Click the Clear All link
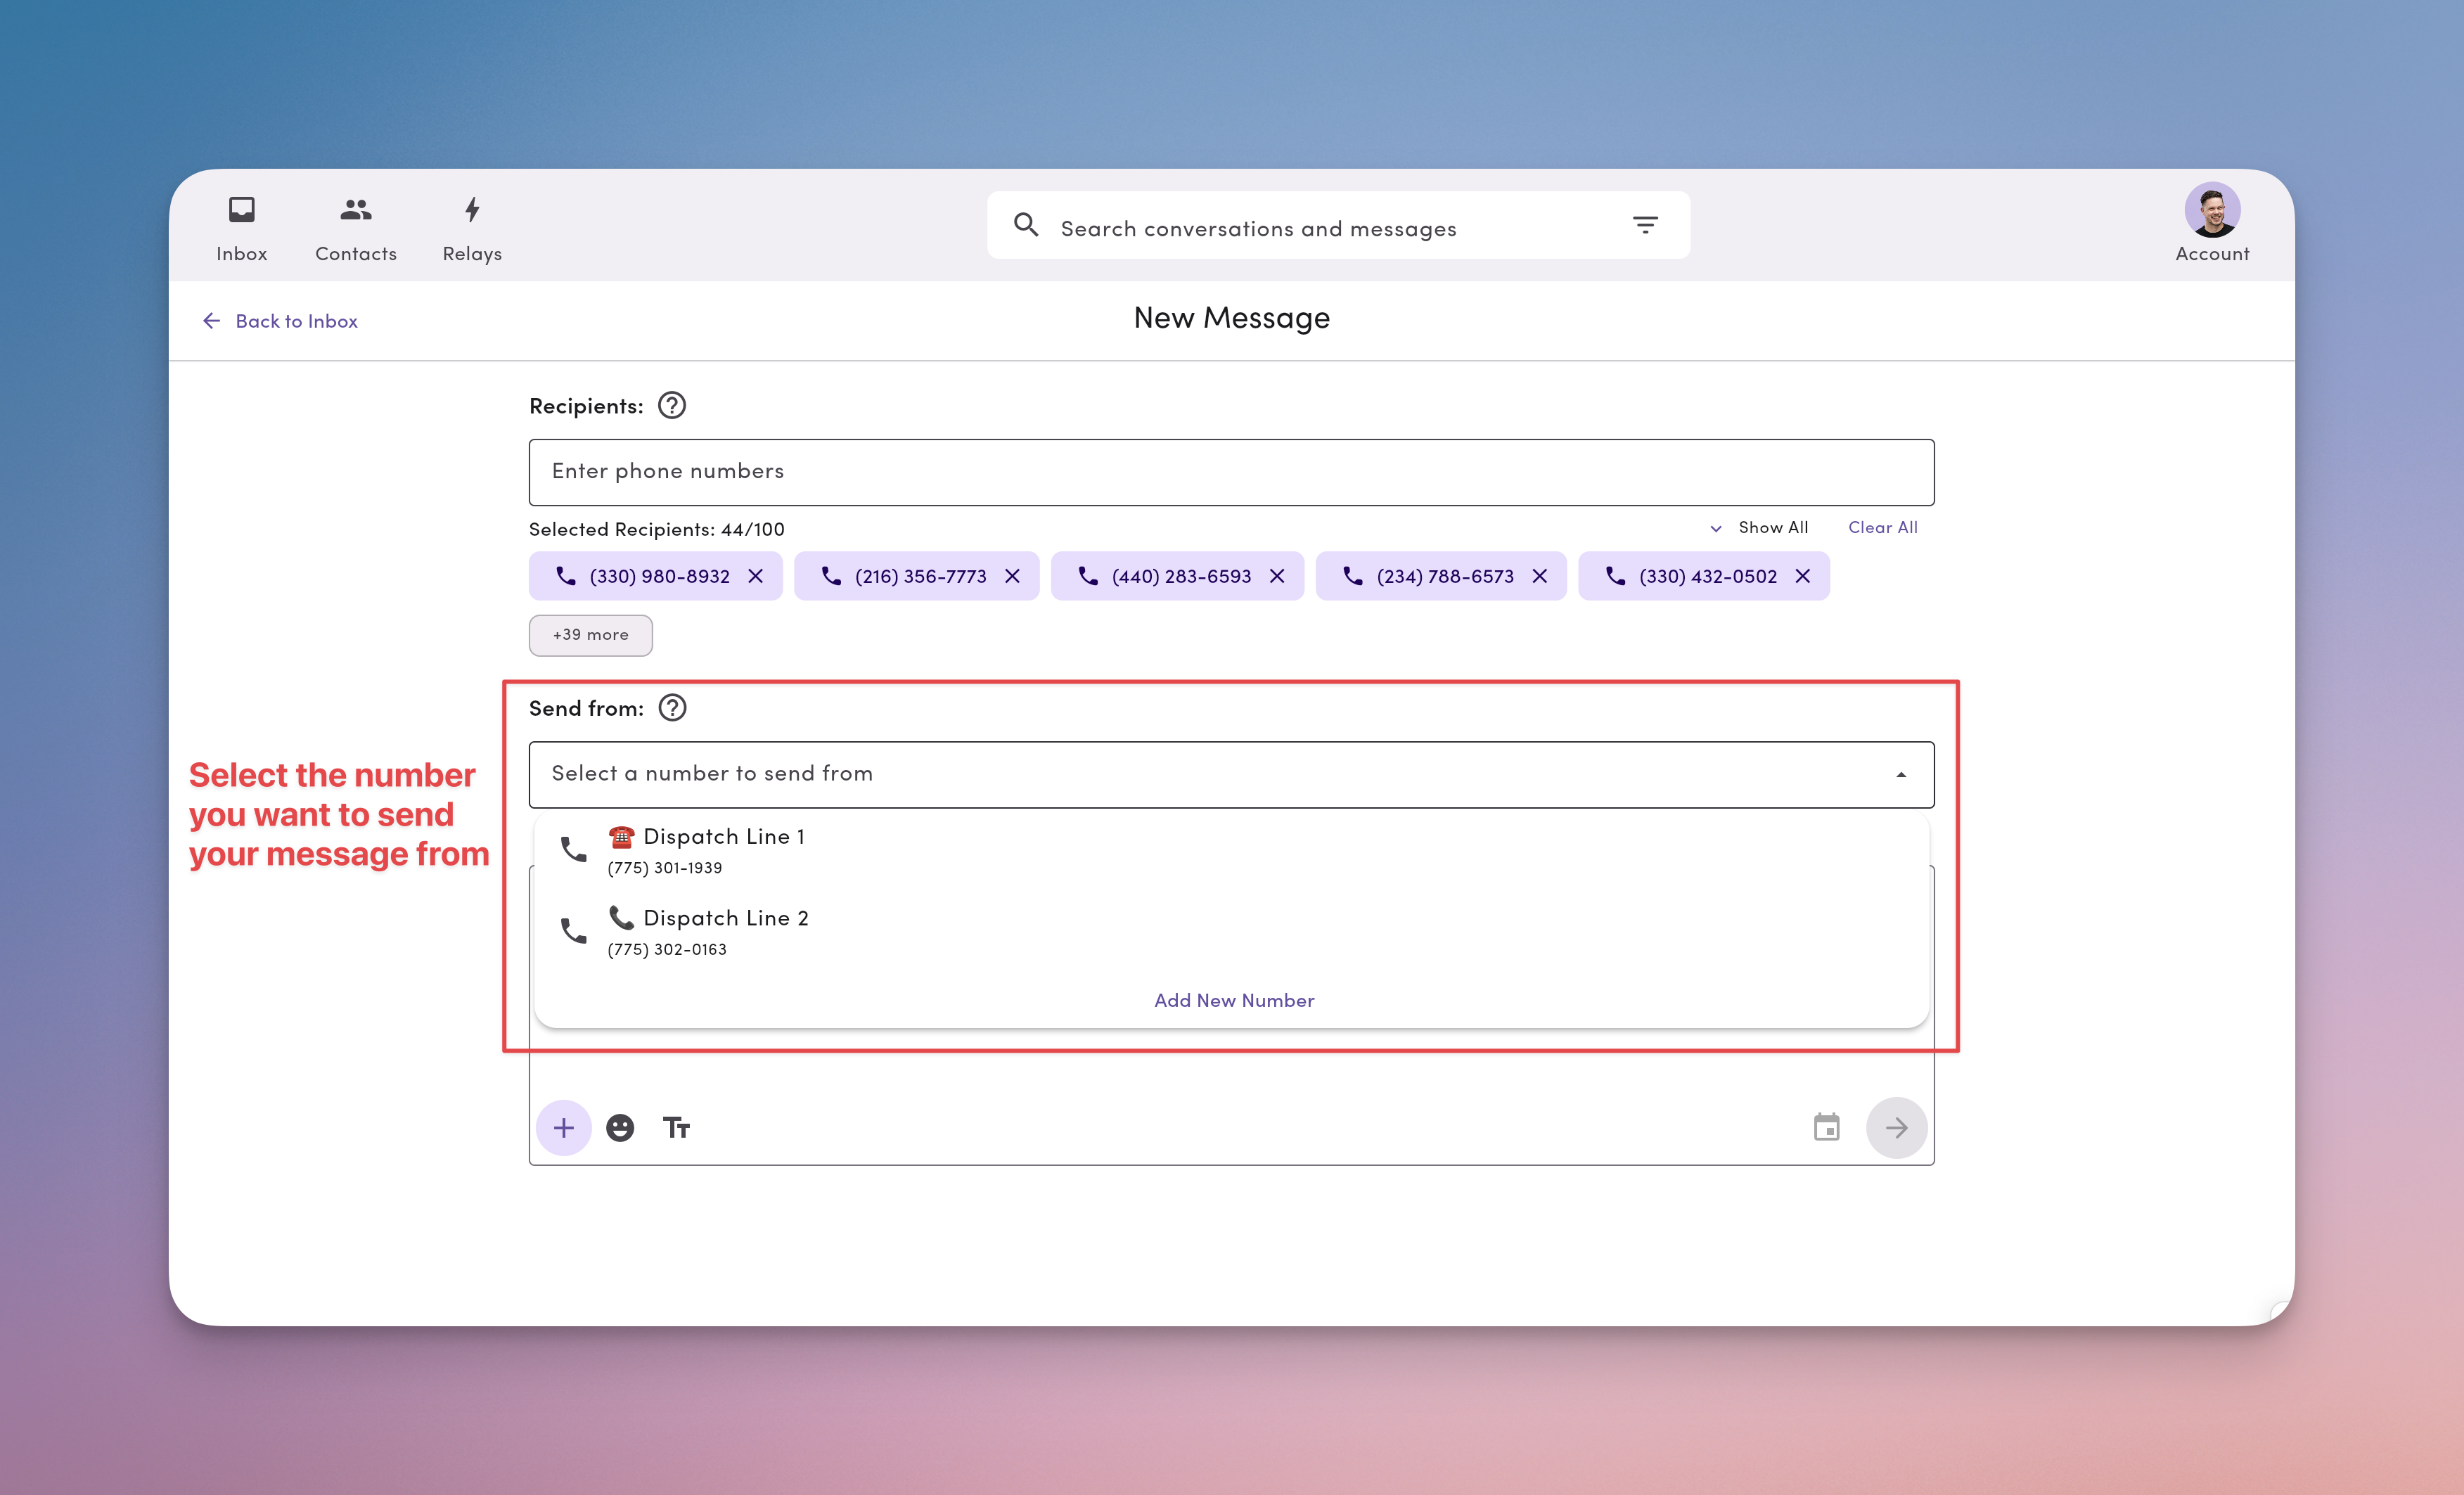 [x=1883, y=527]
